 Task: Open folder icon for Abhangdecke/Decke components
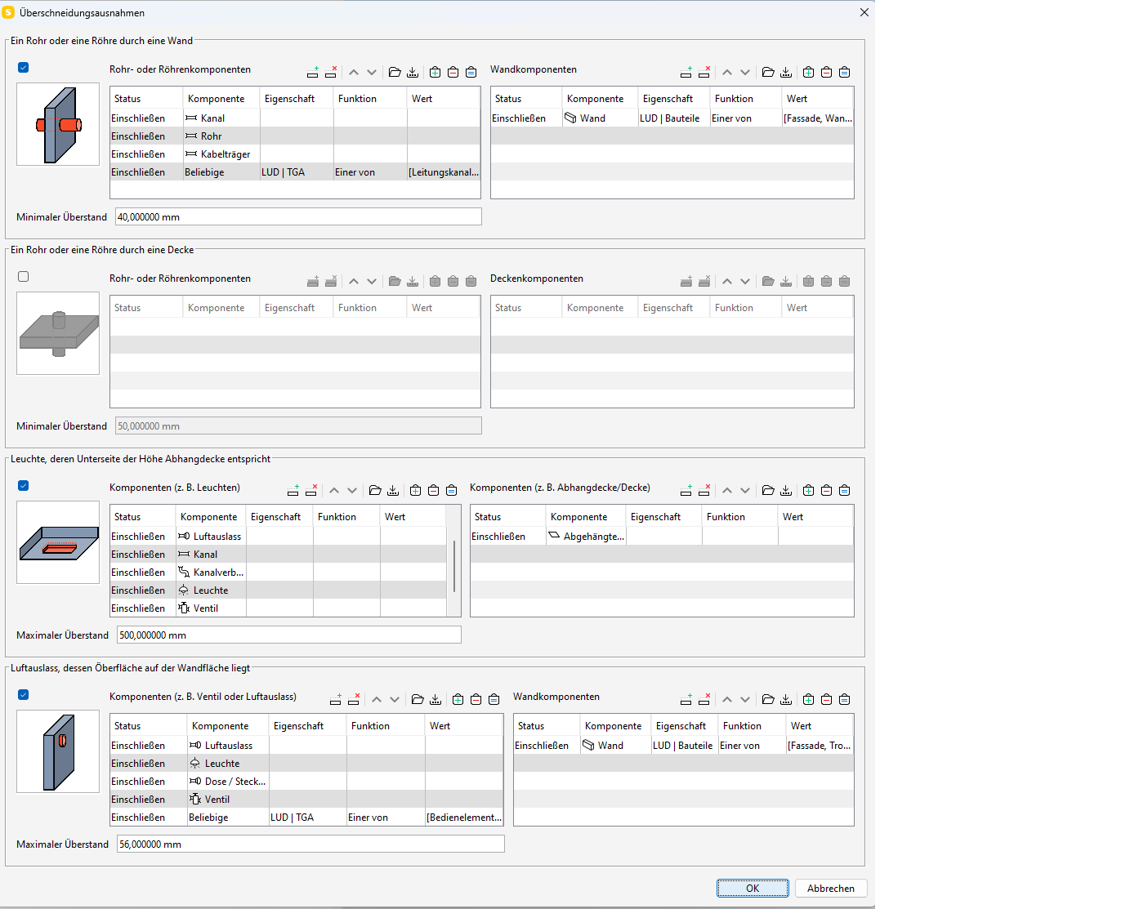point(768,490)
